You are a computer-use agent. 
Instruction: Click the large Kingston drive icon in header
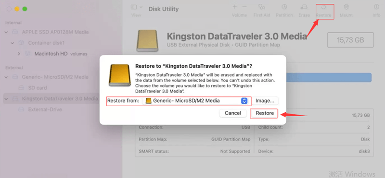tap(147, 41)
